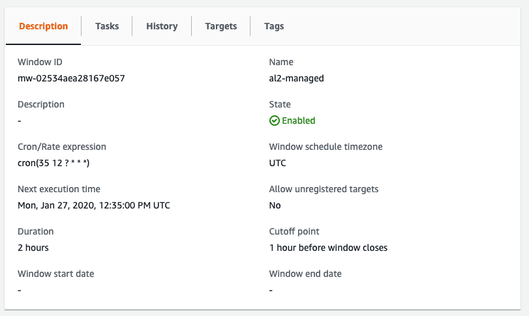Click the 2 hours duration value

click(x=33, y=248)
